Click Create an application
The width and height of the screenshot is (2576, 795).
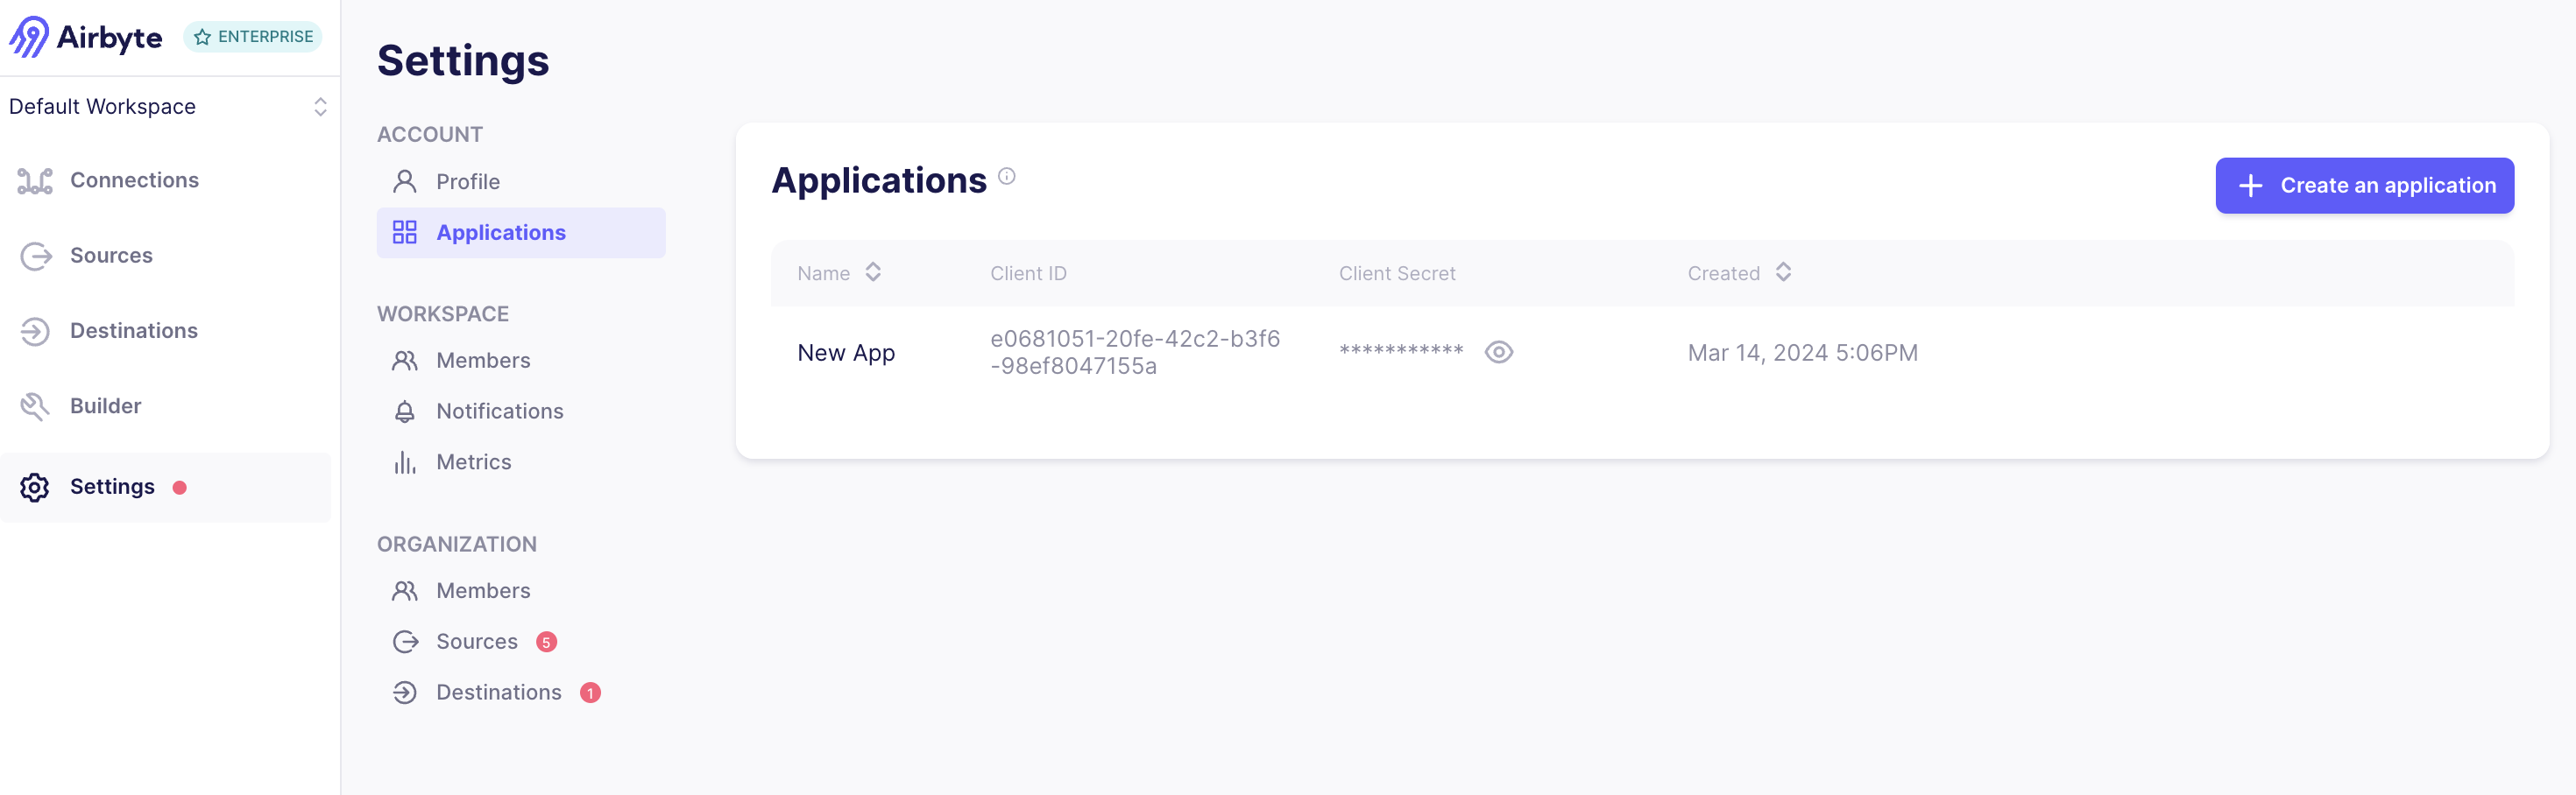pyautogui.click(x=2364, y=185)
